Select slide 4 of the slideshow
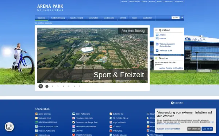219x136 pixels. tap(63, 86)
